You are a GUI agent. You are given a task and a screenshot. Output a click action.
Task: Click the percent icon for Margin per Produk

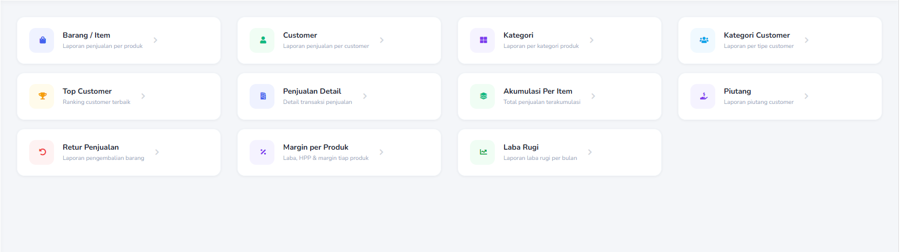[x=263, y=152]
